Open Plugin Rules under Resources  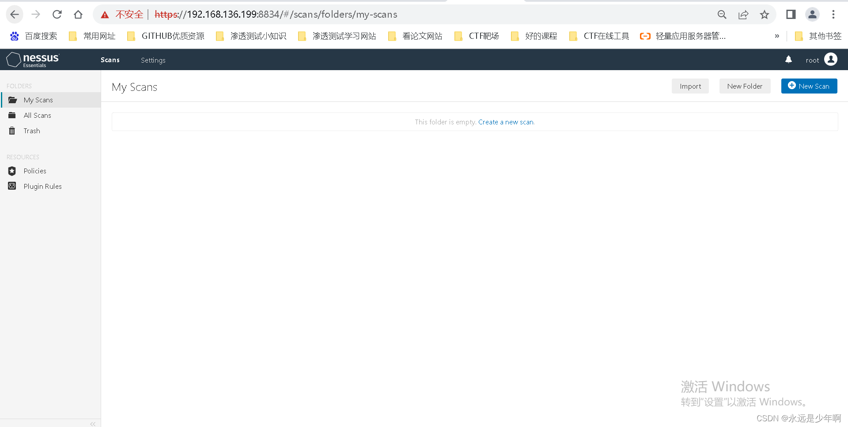pos(51,187)
